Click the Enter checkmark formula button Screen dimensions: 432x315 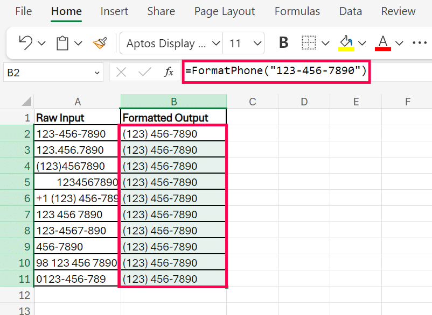(145, 72)
